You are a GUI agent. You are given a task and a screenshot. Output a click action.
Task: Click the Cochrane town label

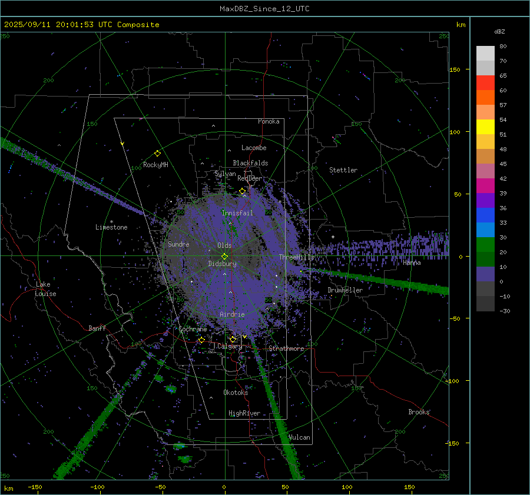[193, 329]
